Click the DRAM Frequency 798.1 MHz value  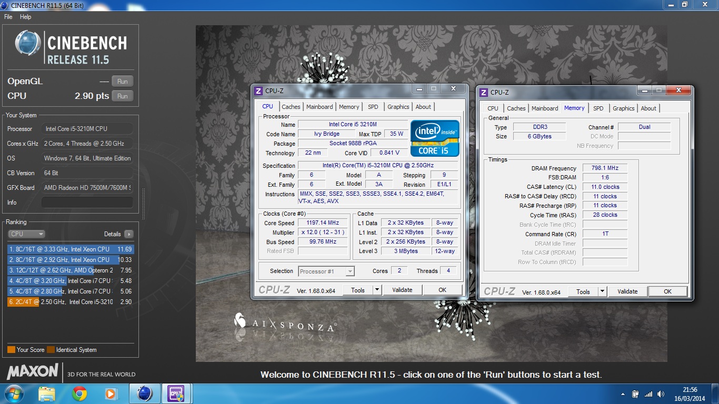[x=605, y=168]
